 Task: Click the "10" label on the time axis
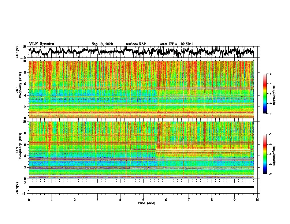click(x=257, y=200)
